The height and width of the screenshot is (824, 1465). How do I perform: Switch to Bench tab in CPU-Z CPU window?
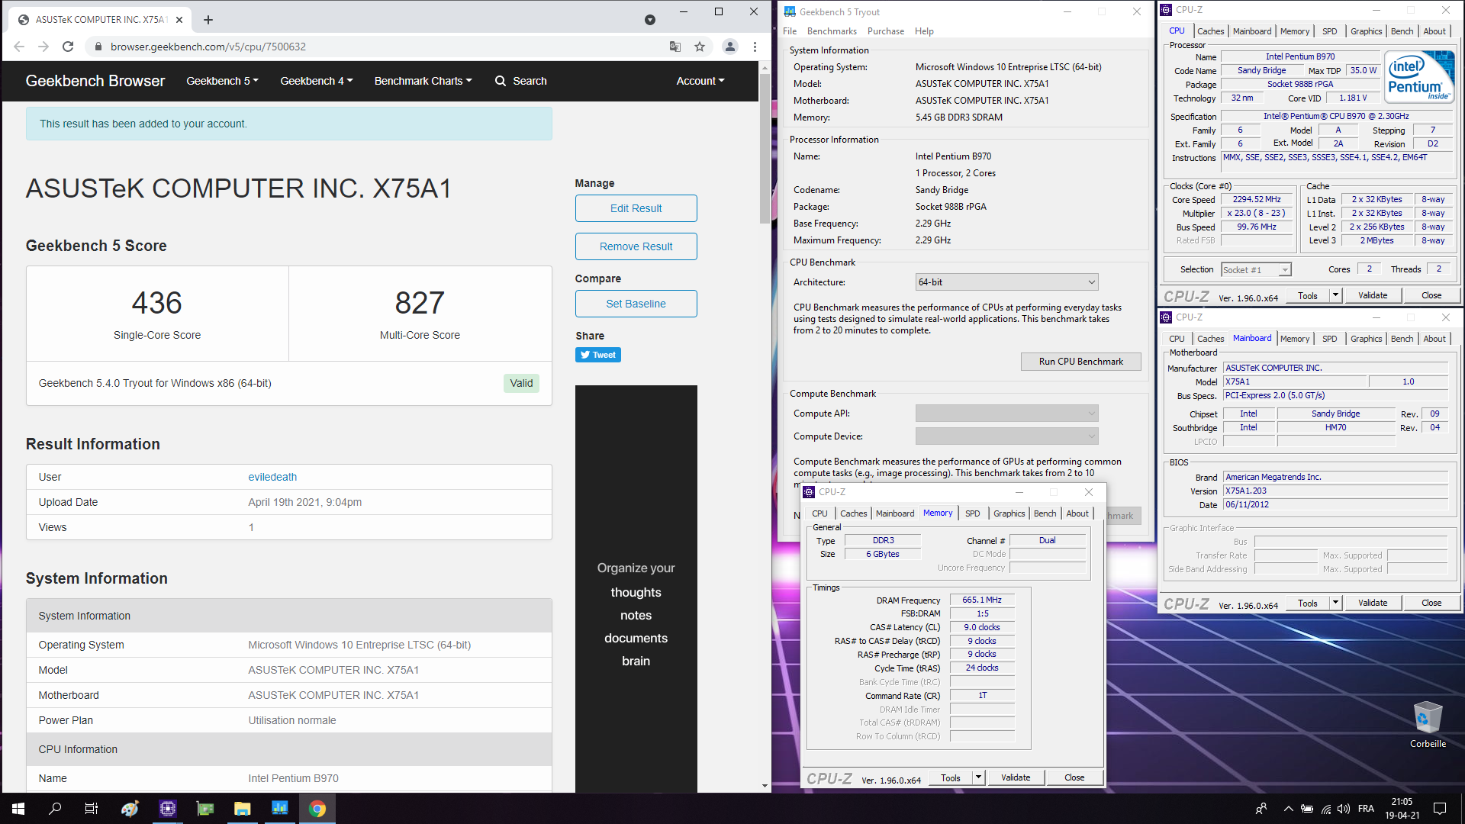(x=1402, y=31)
